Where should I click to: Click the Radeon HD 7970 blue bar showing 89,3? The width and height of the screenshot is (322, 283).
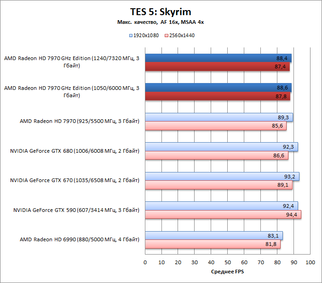[218, 117]
